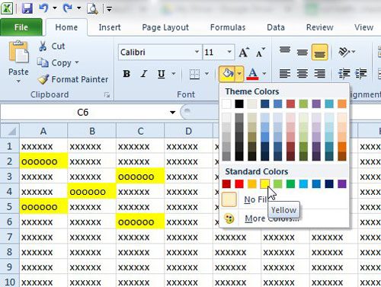
Task: Open the File tab
Action: (21, 27)
